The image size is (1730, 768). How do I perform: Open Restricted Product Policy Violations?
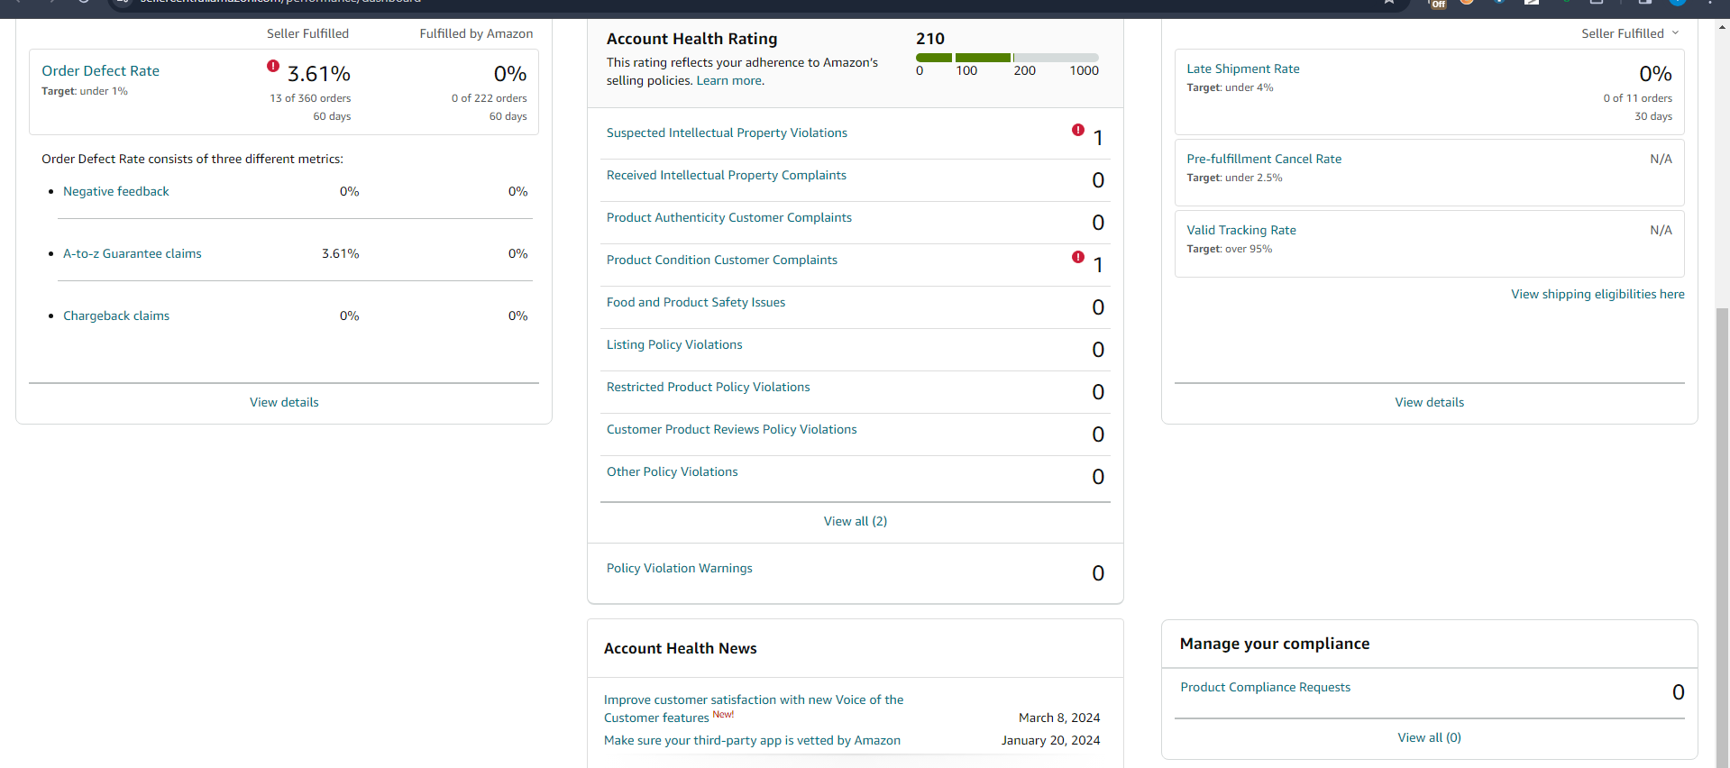pos(709,387)
